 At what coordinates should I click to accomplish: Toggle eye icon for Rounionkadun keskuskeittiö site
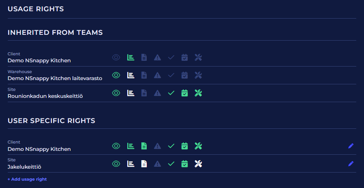[x=116, y=93]
